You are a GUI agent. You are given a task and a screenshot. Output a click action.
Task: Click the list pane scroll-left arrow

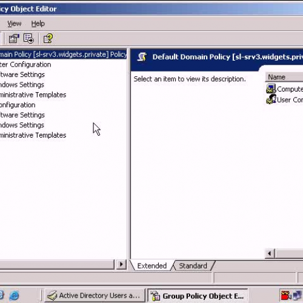point(270,253)
